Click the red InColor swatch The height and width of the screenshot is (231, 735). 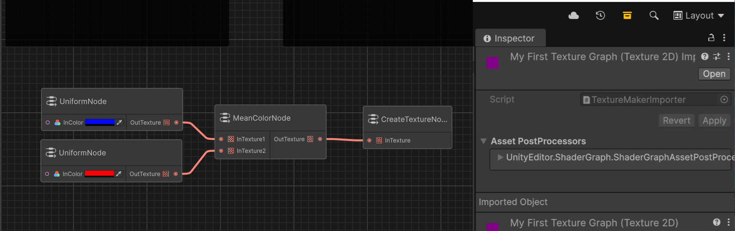point(99,174)
